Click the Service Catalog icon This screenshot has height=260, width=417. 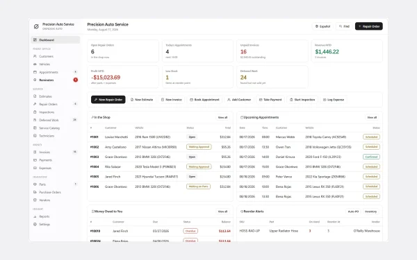(35, 128)
